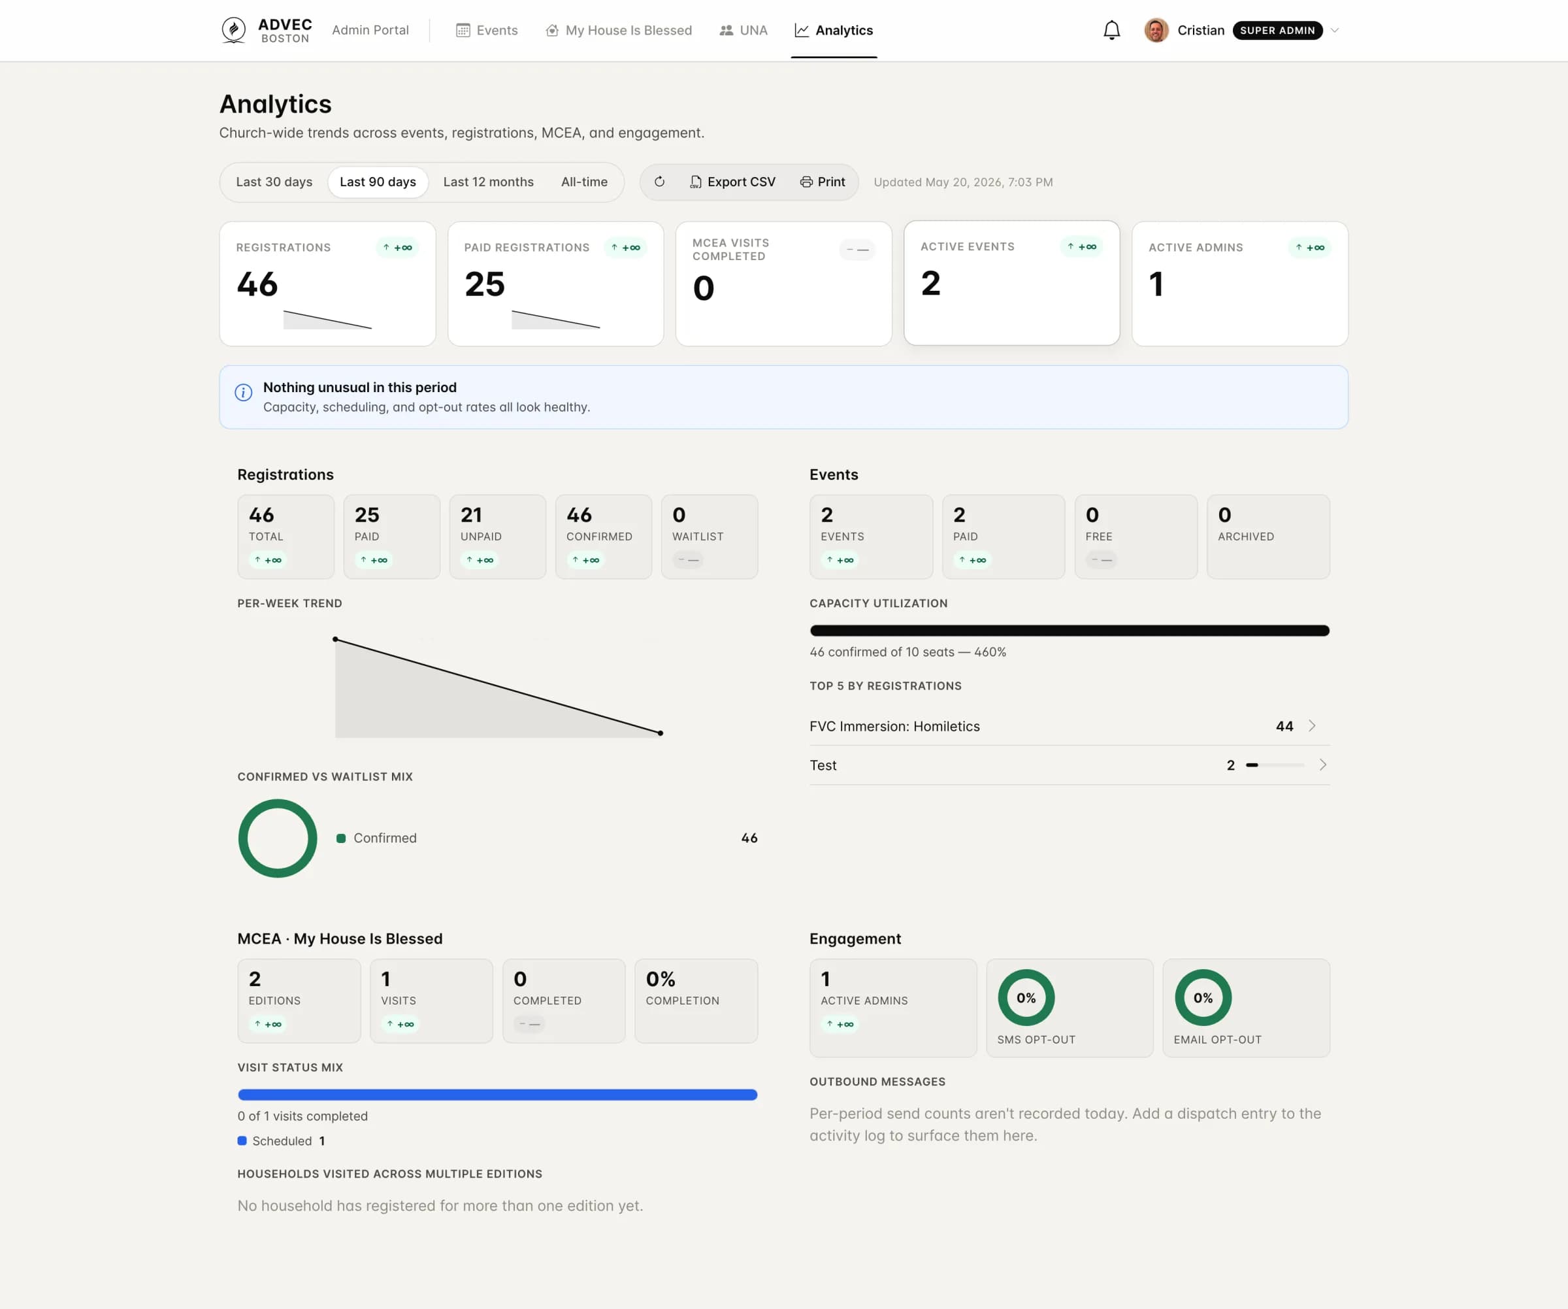The image size is (1568, 1309).
Task: Open the UNA nav tab
Action: (x=743, y=30)
